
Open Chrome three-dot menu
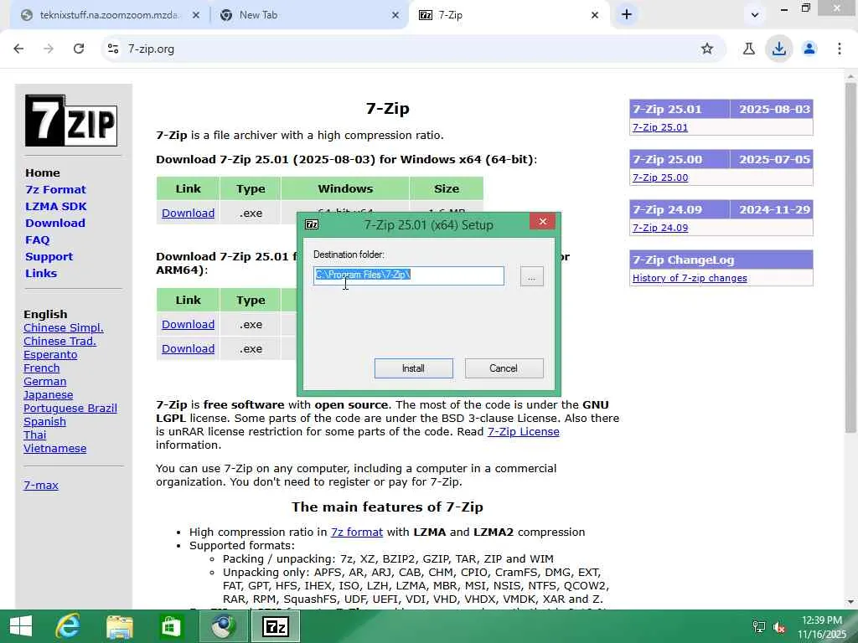[x=840, y=49]
